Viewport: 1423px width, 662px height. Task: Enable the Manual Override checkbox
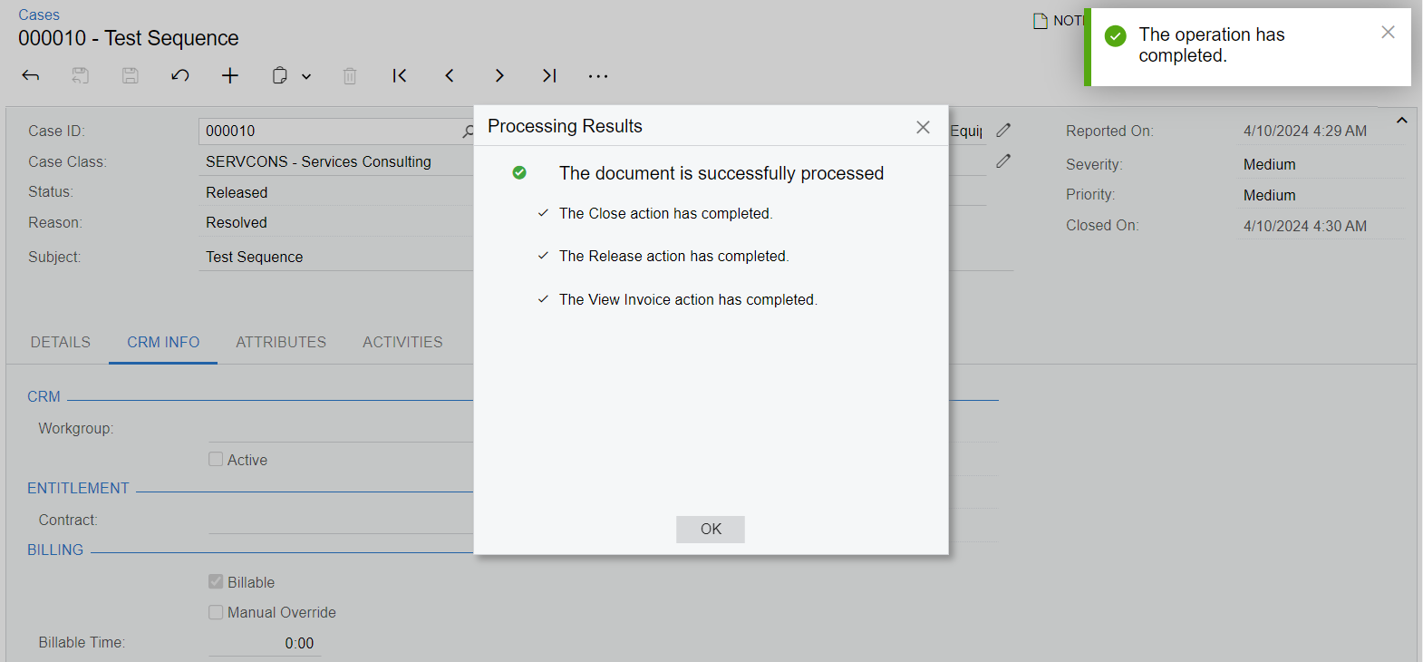216,612
